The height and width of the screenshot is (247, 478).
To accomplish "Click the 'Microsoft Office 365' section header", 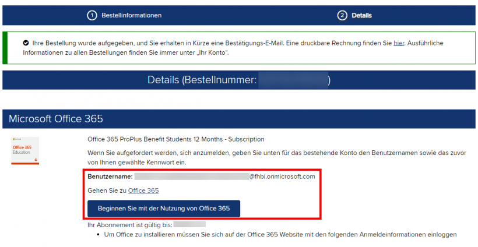I will click(x=239, y=119).
